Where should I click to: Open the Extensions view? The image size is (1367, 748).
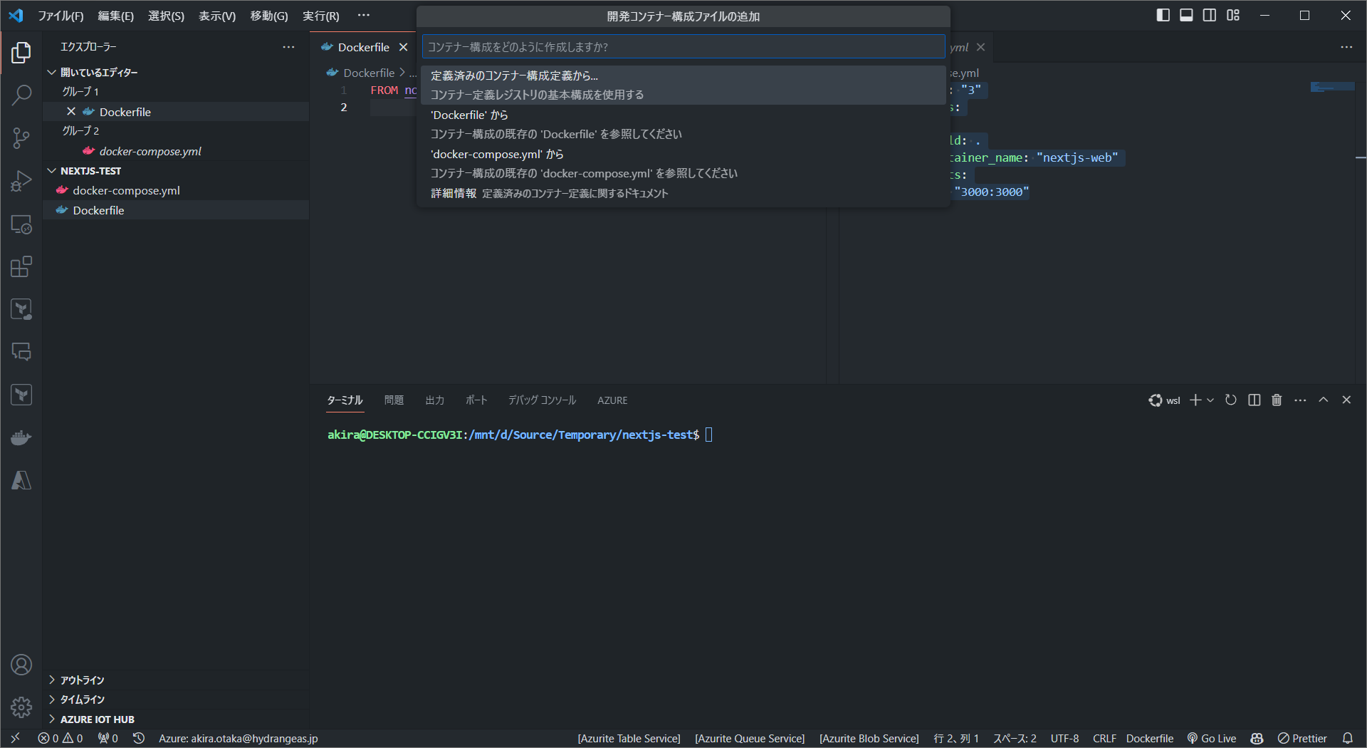pyautogui.click(x=21, y=267)
